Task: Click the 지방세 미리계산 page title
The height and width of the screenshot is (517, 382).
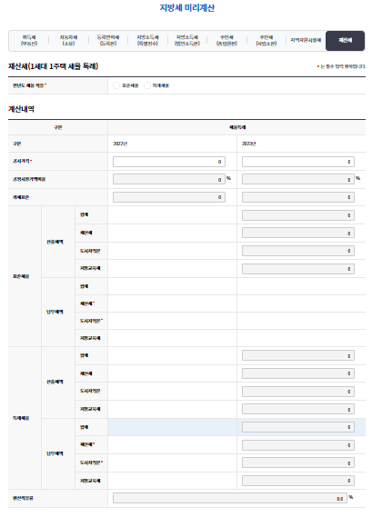Action: (x=187, y=7)
